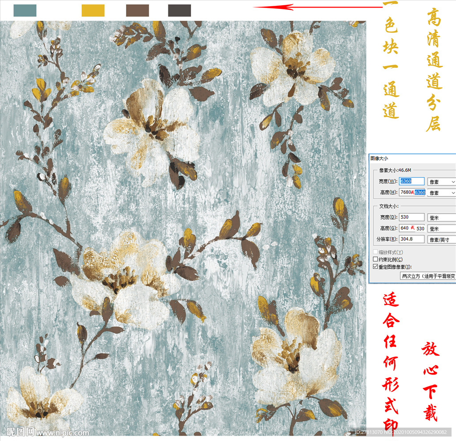Open the 像素 unit dropdown for 高度(H)
Viewport: 456px width, 441px height.
click(442, 193)
